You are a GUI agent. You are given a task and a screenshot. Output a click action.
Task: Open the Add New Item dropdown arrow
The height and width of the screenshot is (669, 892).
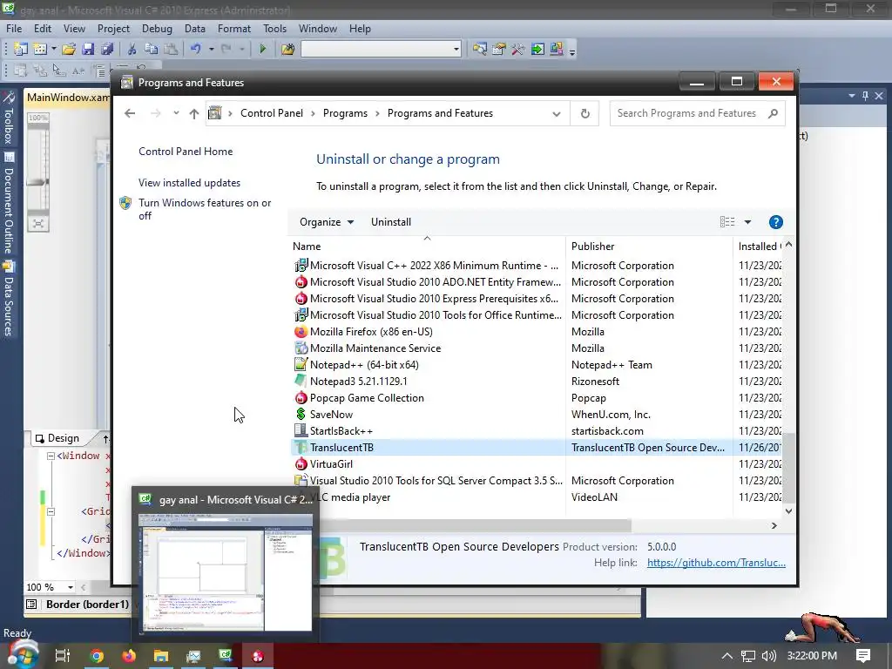(x=54, y=50)
